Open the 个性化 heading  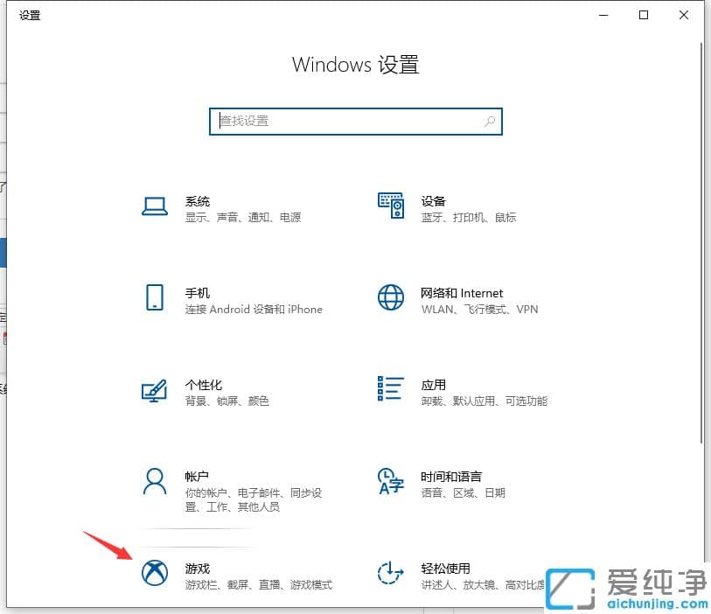204,385
